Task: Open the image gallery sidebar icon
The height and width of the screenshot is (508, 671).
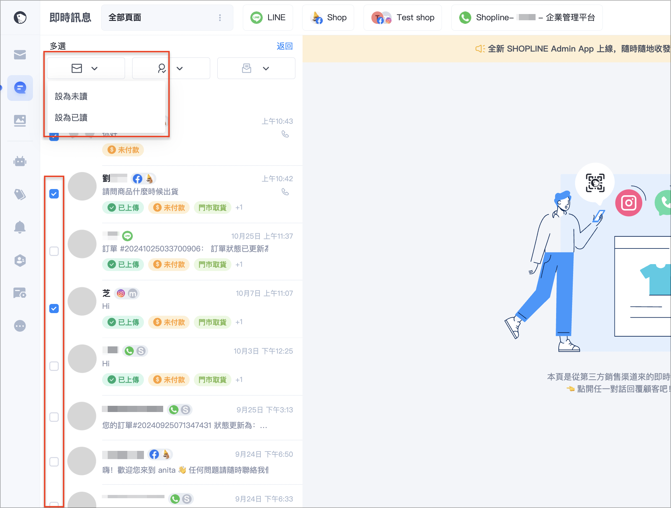Action: [20, 120]
